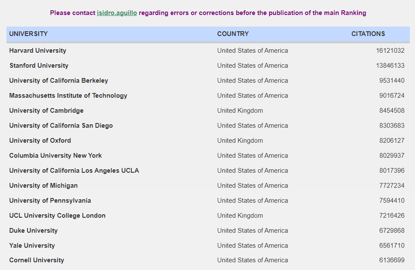Select citation value 9531440
Image resolution: width=415 pixels, height=270 pixels.
[392, 81]
